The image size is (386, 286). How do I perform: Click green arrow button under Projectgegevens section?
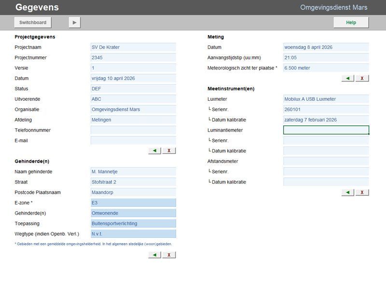[154, 150]
